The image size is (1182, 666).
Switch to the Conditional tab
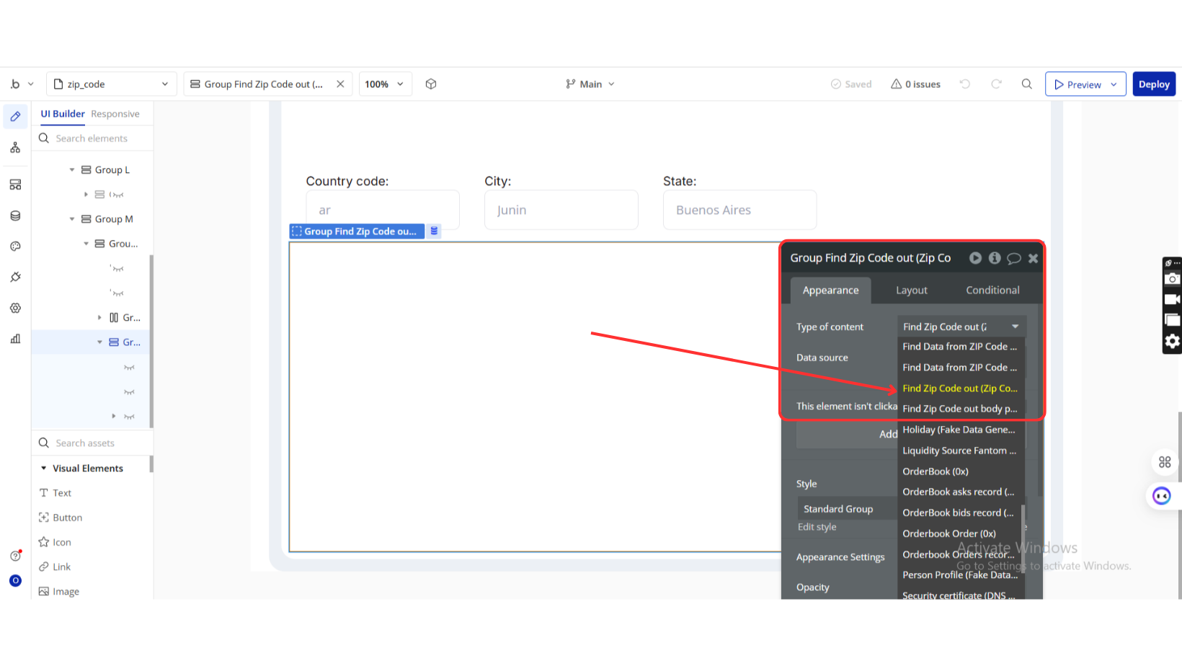click(992, 290)
